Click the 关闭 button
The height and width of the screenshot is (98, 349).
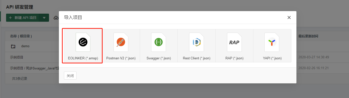click(70, 76)
